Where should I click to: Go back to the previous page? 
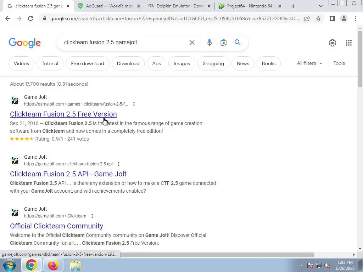(x=8, y=18)
